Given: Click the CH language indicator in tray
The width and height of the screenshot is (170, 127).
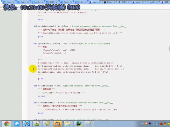Looking at the screenshot, I should point(142,123).
